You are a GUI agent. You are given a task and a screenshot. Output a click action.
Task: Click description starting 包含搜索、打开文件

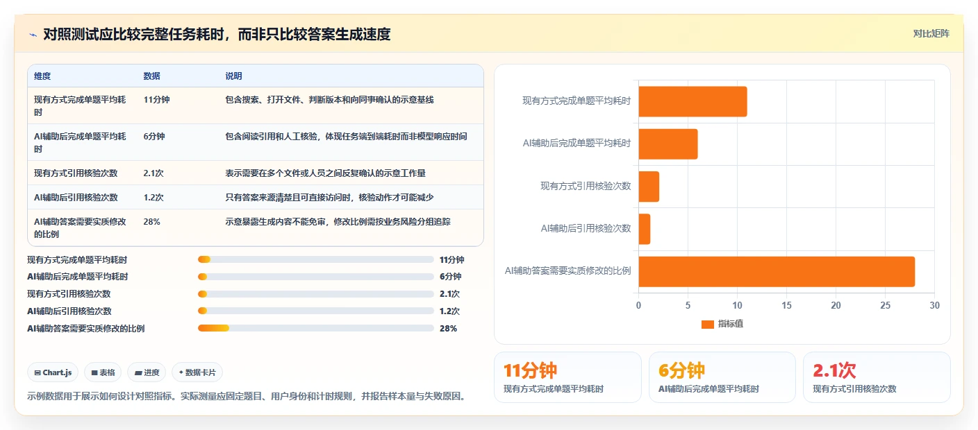pyautogui.click(x=329, y=100)
